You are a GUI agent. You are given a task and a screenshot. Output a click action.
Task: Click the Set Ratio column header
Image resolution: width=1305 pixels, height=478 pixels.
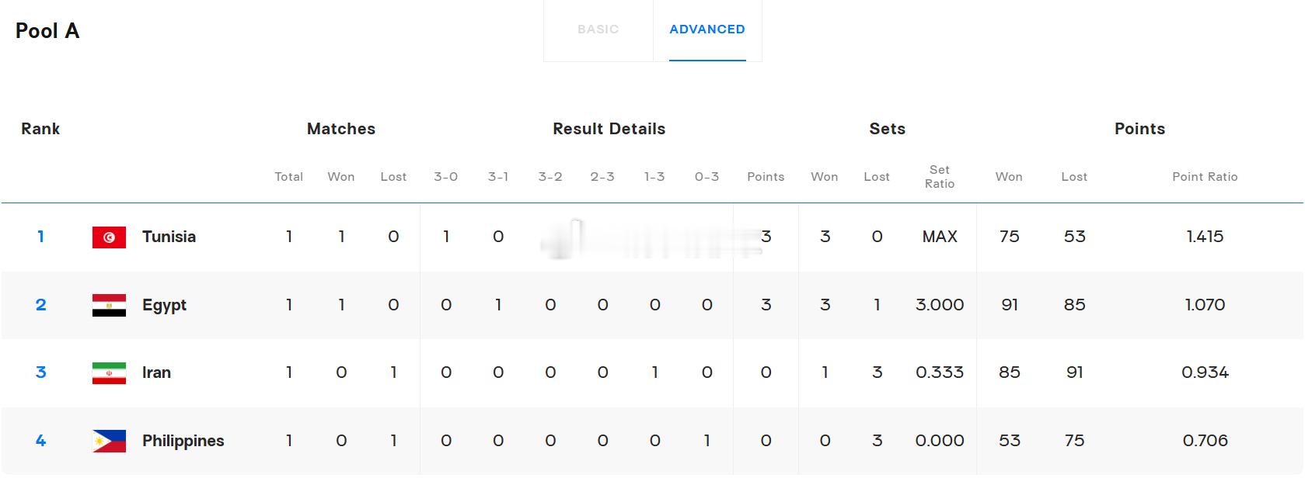pyautogui.click(x=939, y=177)
